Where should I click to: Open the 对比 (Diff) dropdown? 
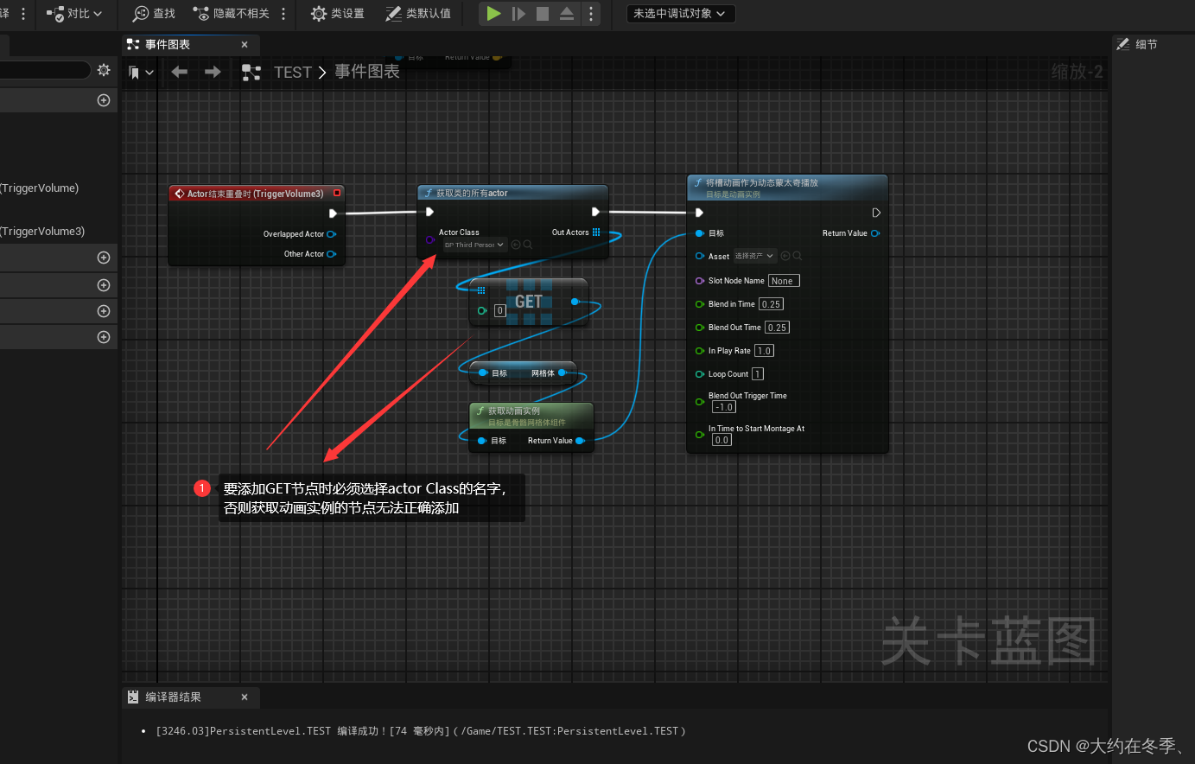pyautogui.click(x=75, y=14)
